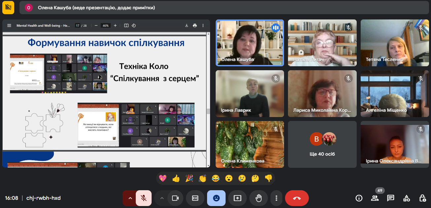This screenshot has height=208, width=431.
Task: Turn on closed captions
Action: click(x=195, y=198)
